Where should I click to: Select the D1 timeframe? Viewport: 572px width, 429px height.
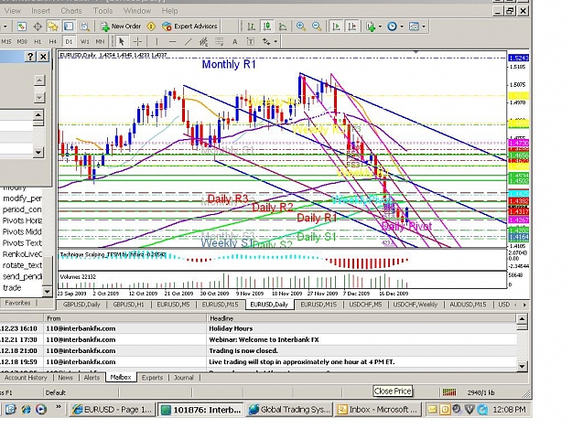(x=69, y=41)
